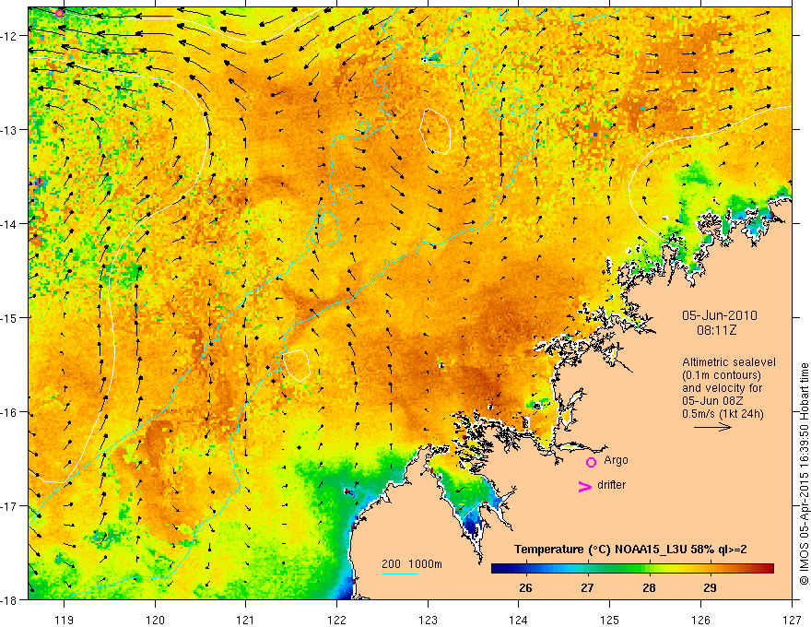Click the latitude axis label -16
This screenshot has width=811, height=627.
(x=10, y=412)
